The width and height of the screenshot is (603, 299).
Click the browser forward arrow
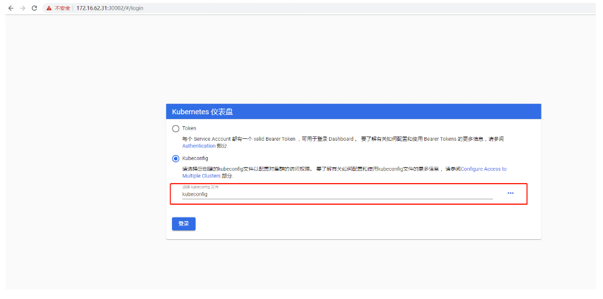click(22, 8)
